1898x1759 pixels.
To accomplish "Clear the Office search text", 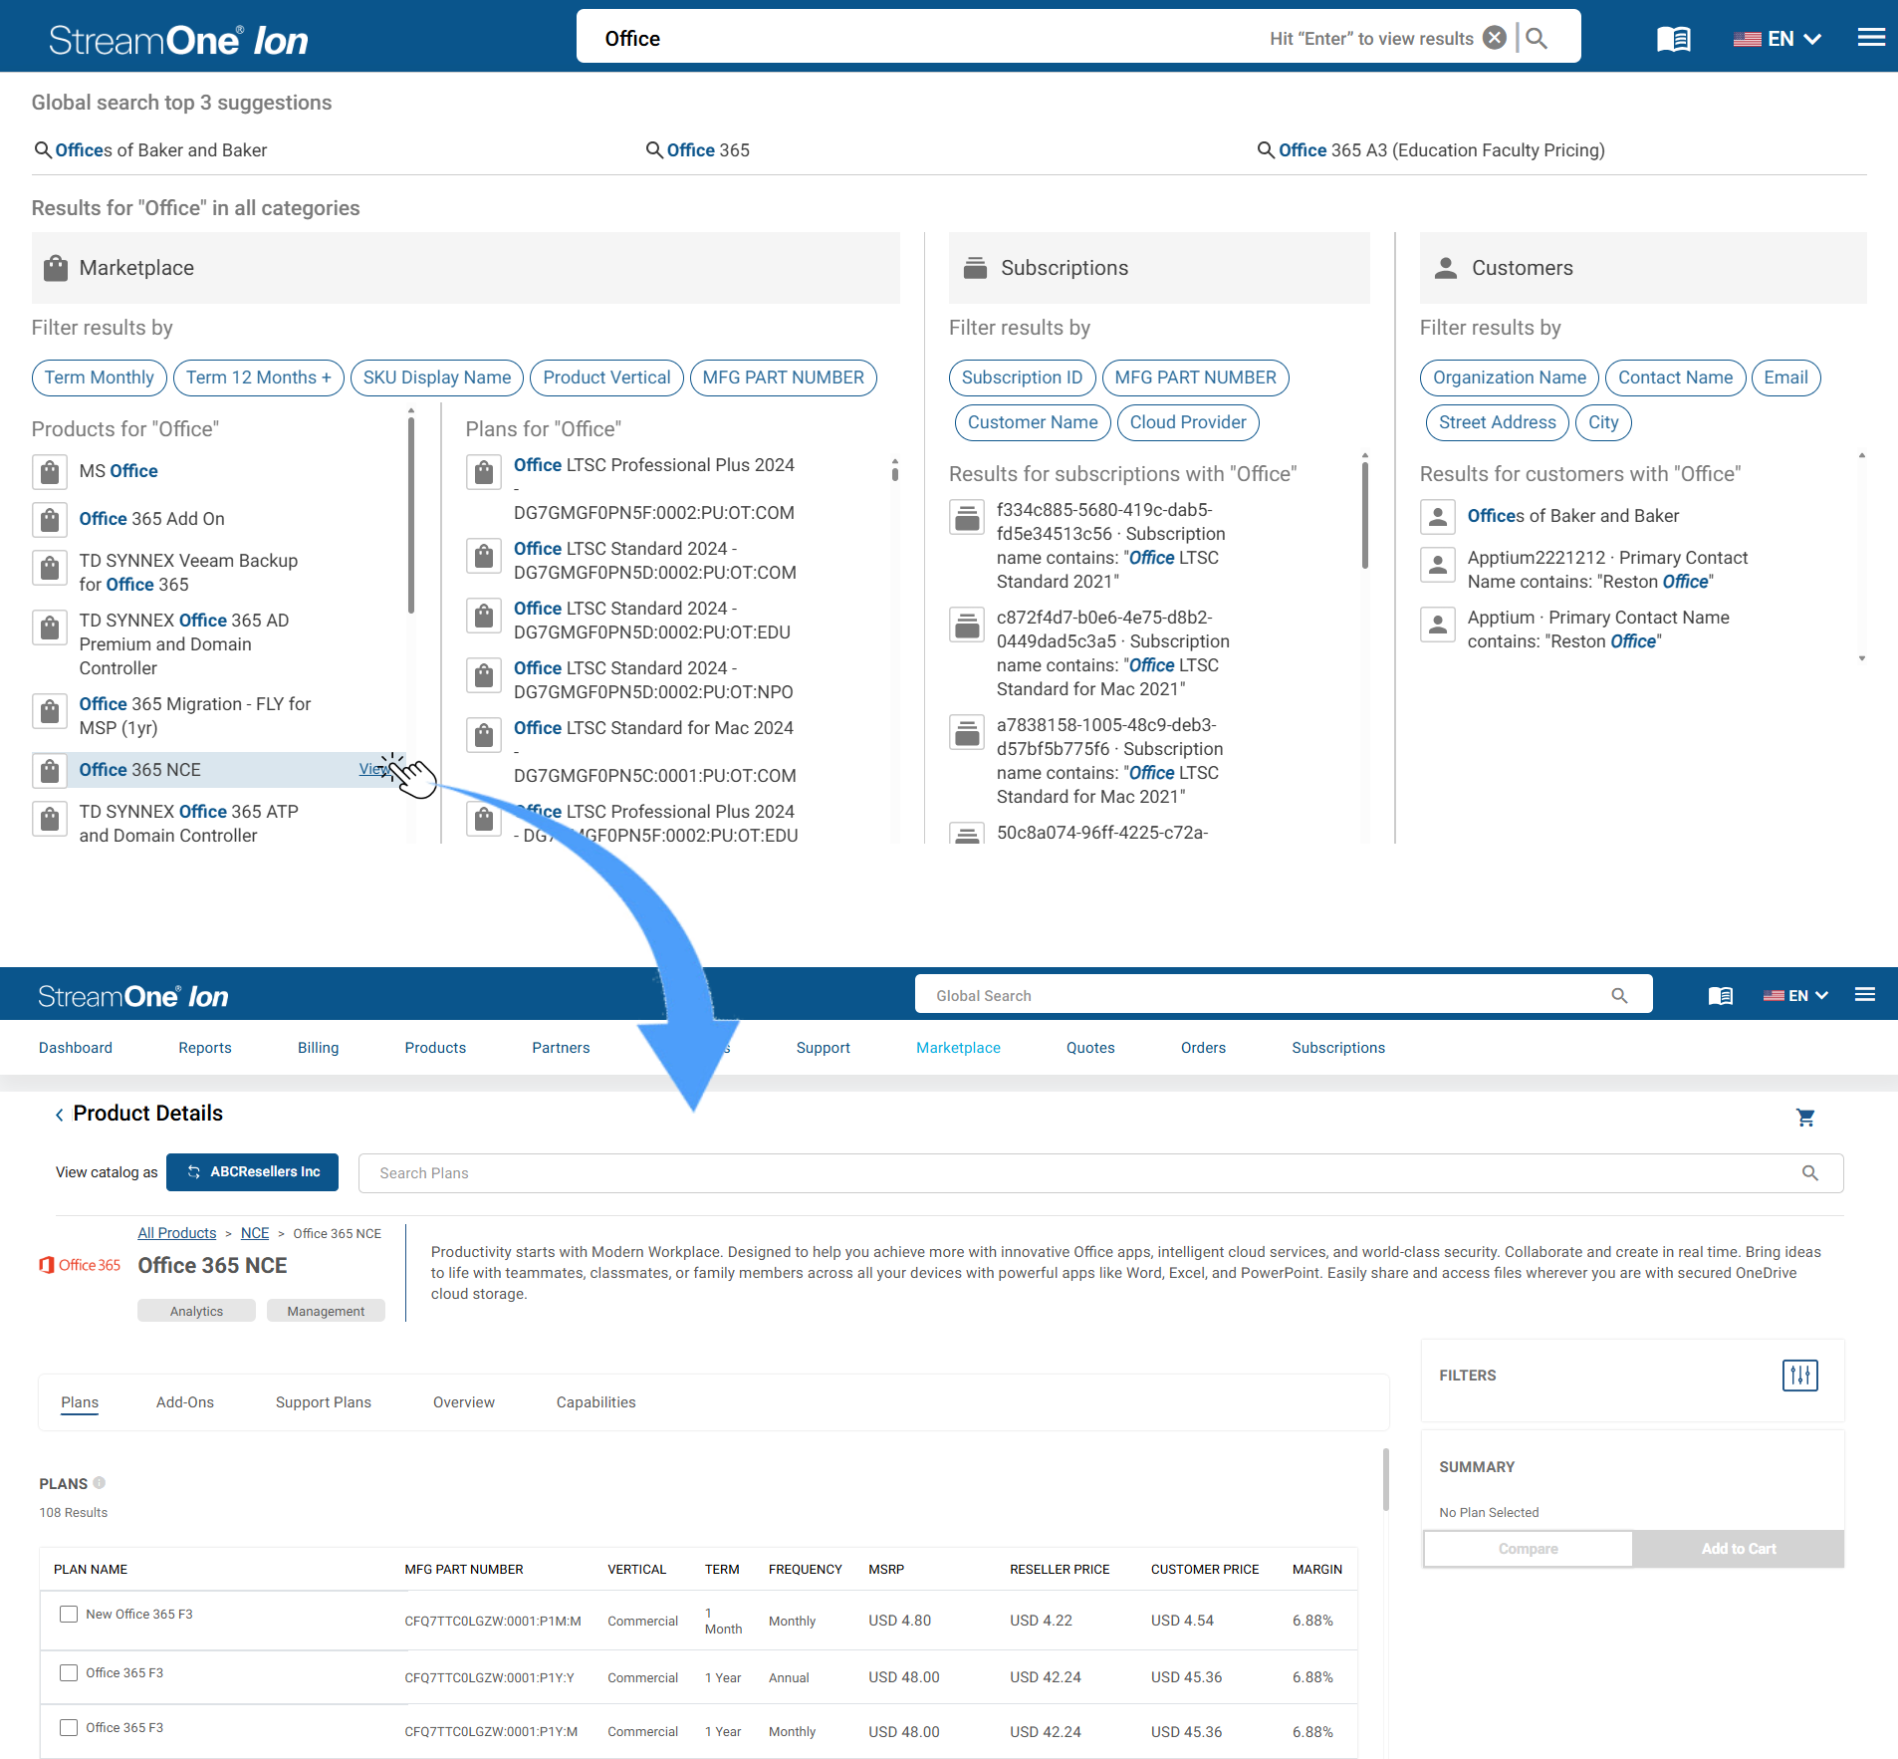I will click(1494, 38).
